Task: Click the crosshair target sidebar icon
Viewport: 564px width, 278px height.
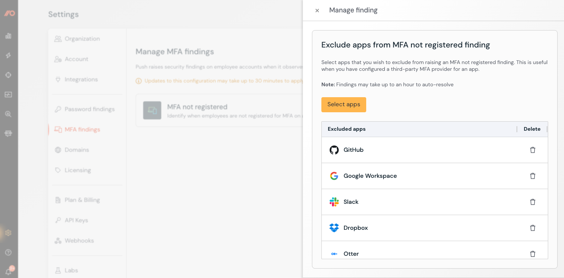Action: pos(8,75)
